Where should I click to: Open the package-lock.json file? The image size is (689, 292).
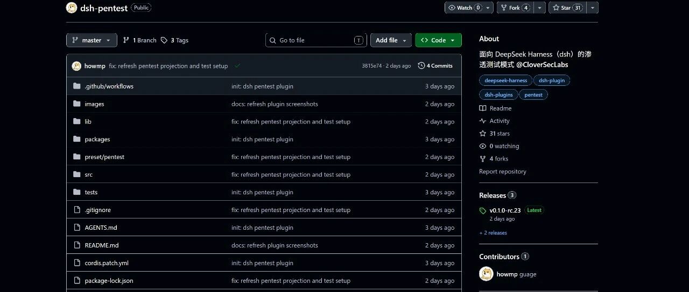tap(109, 281)
